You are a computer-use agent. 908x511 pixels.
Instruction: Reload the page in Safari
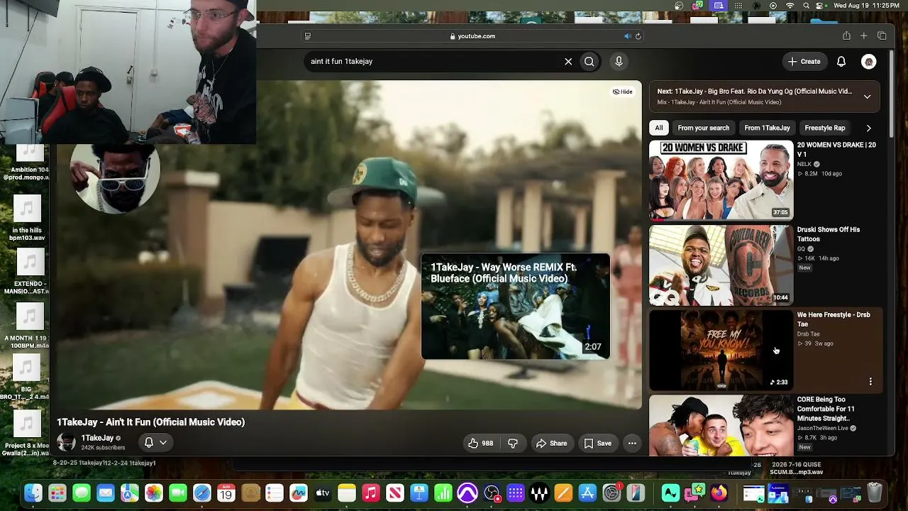pyautogui.click(x=638, y=36)
